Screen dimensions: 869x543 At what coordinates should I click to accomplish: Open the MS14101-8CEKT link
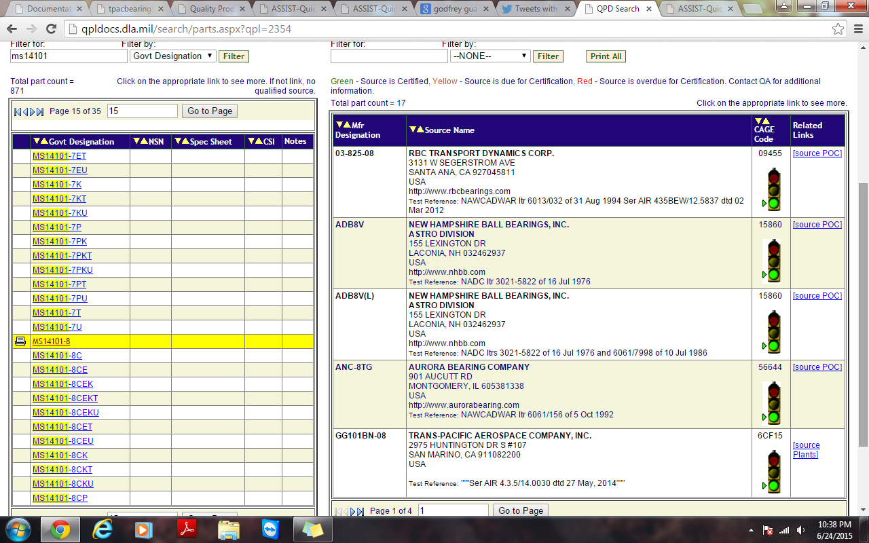[65, 398]
